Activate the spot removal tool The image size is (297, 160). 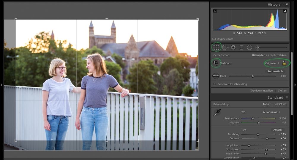pyautogui.click(x=225, y=47)
